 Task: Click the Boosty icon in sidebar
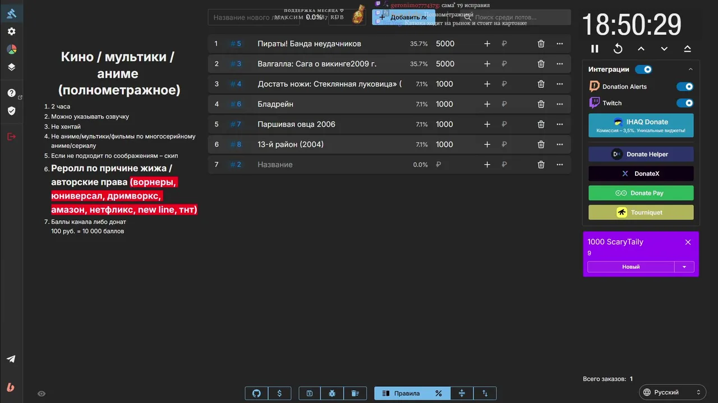pos(11,387)
